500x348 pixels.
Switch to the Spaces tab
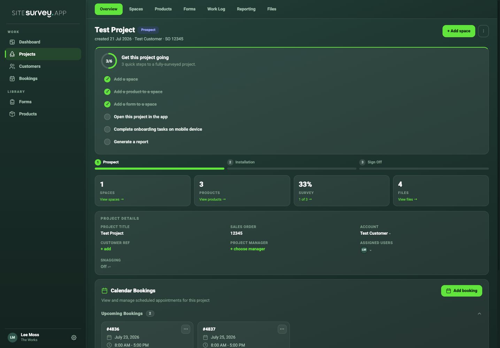pos(136,9)
